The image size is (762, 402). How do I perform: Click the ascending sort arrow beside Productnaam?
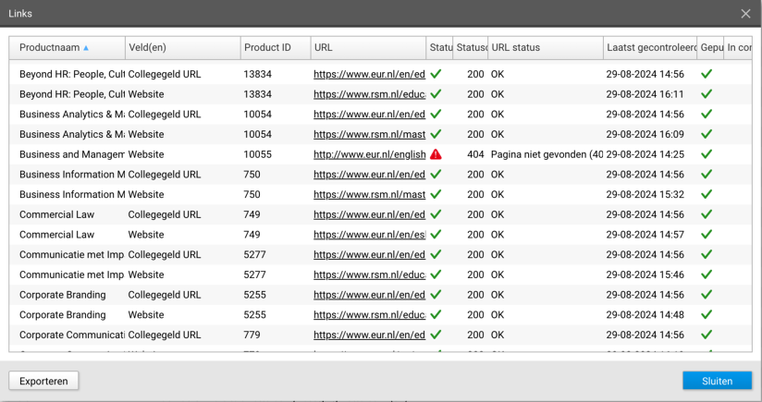tap(87, 48)
